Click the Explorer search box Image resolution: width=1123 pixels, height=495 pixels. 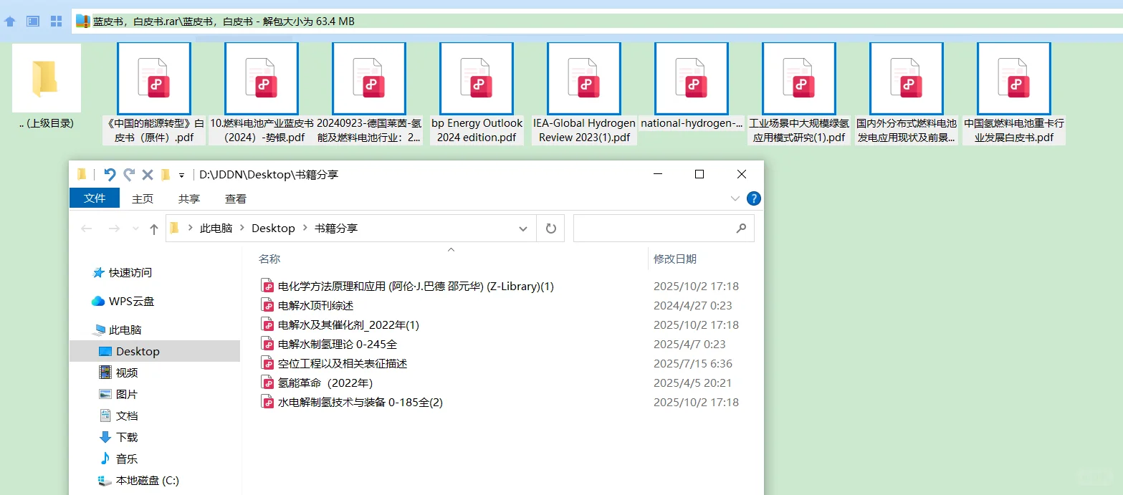[x=664, y=229]
